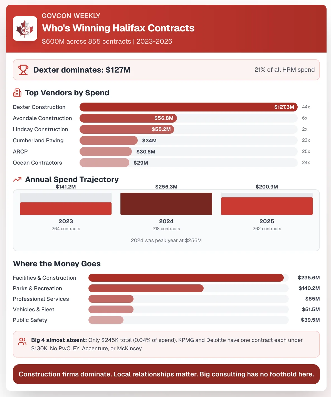Click the '264 contracts' label
Viewport: 331px width, 397px height.
click(66, 229)
